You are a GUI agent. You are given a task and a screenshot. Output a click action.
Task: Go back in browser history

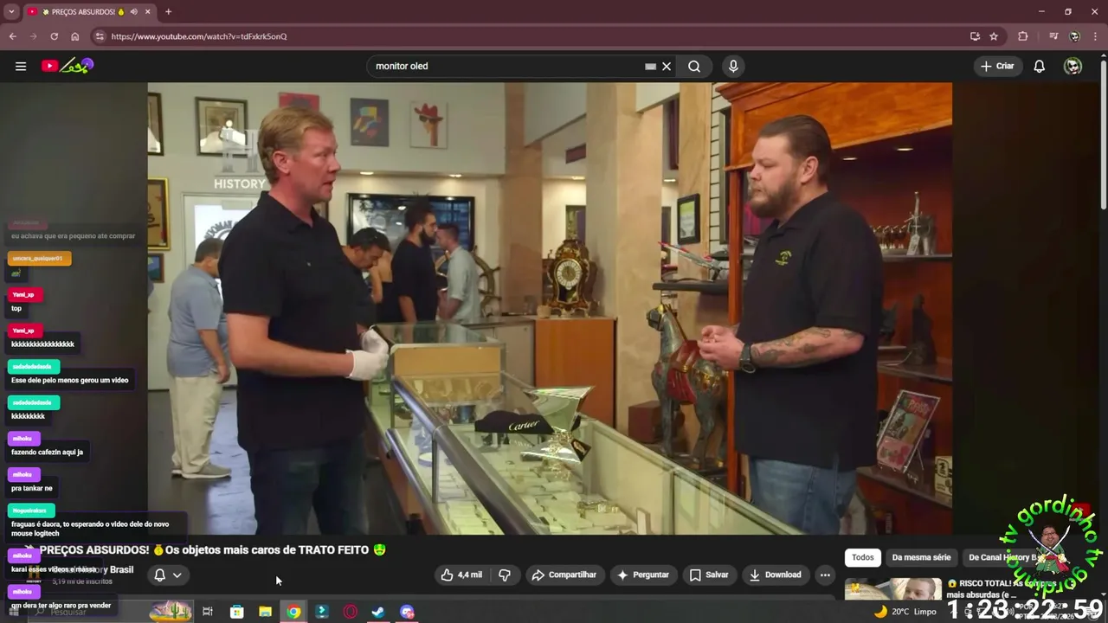[x=12, y=36]
